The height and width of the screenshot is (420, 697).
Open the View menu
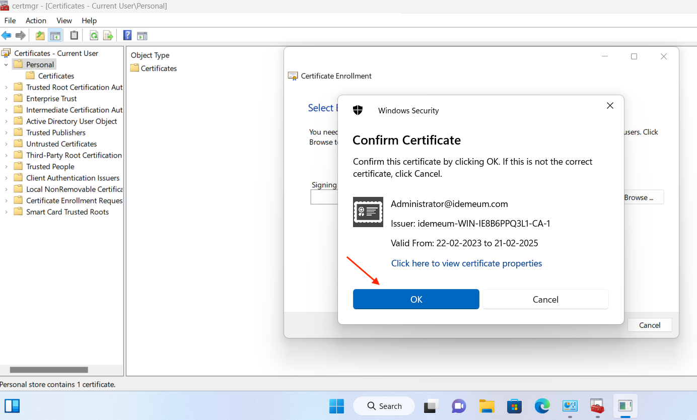pos(64,21)
